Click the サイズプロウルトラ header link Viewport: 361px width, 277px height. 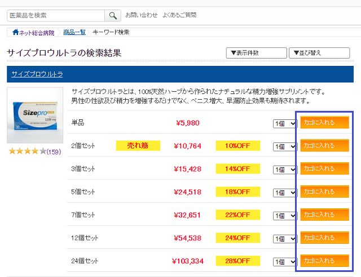pos(37,74)
